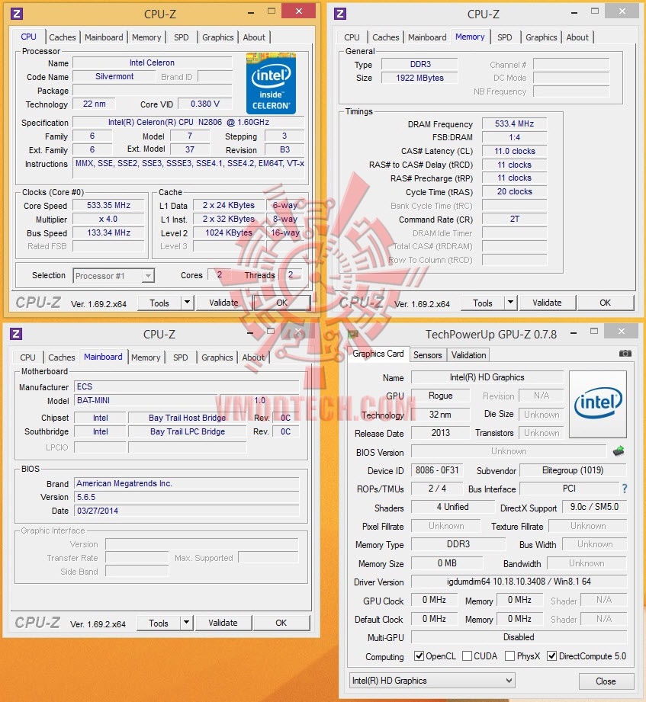Toggle the DirectCompute 5.0 checkbox
Screen dimensions: 646x702
(552, 656)
